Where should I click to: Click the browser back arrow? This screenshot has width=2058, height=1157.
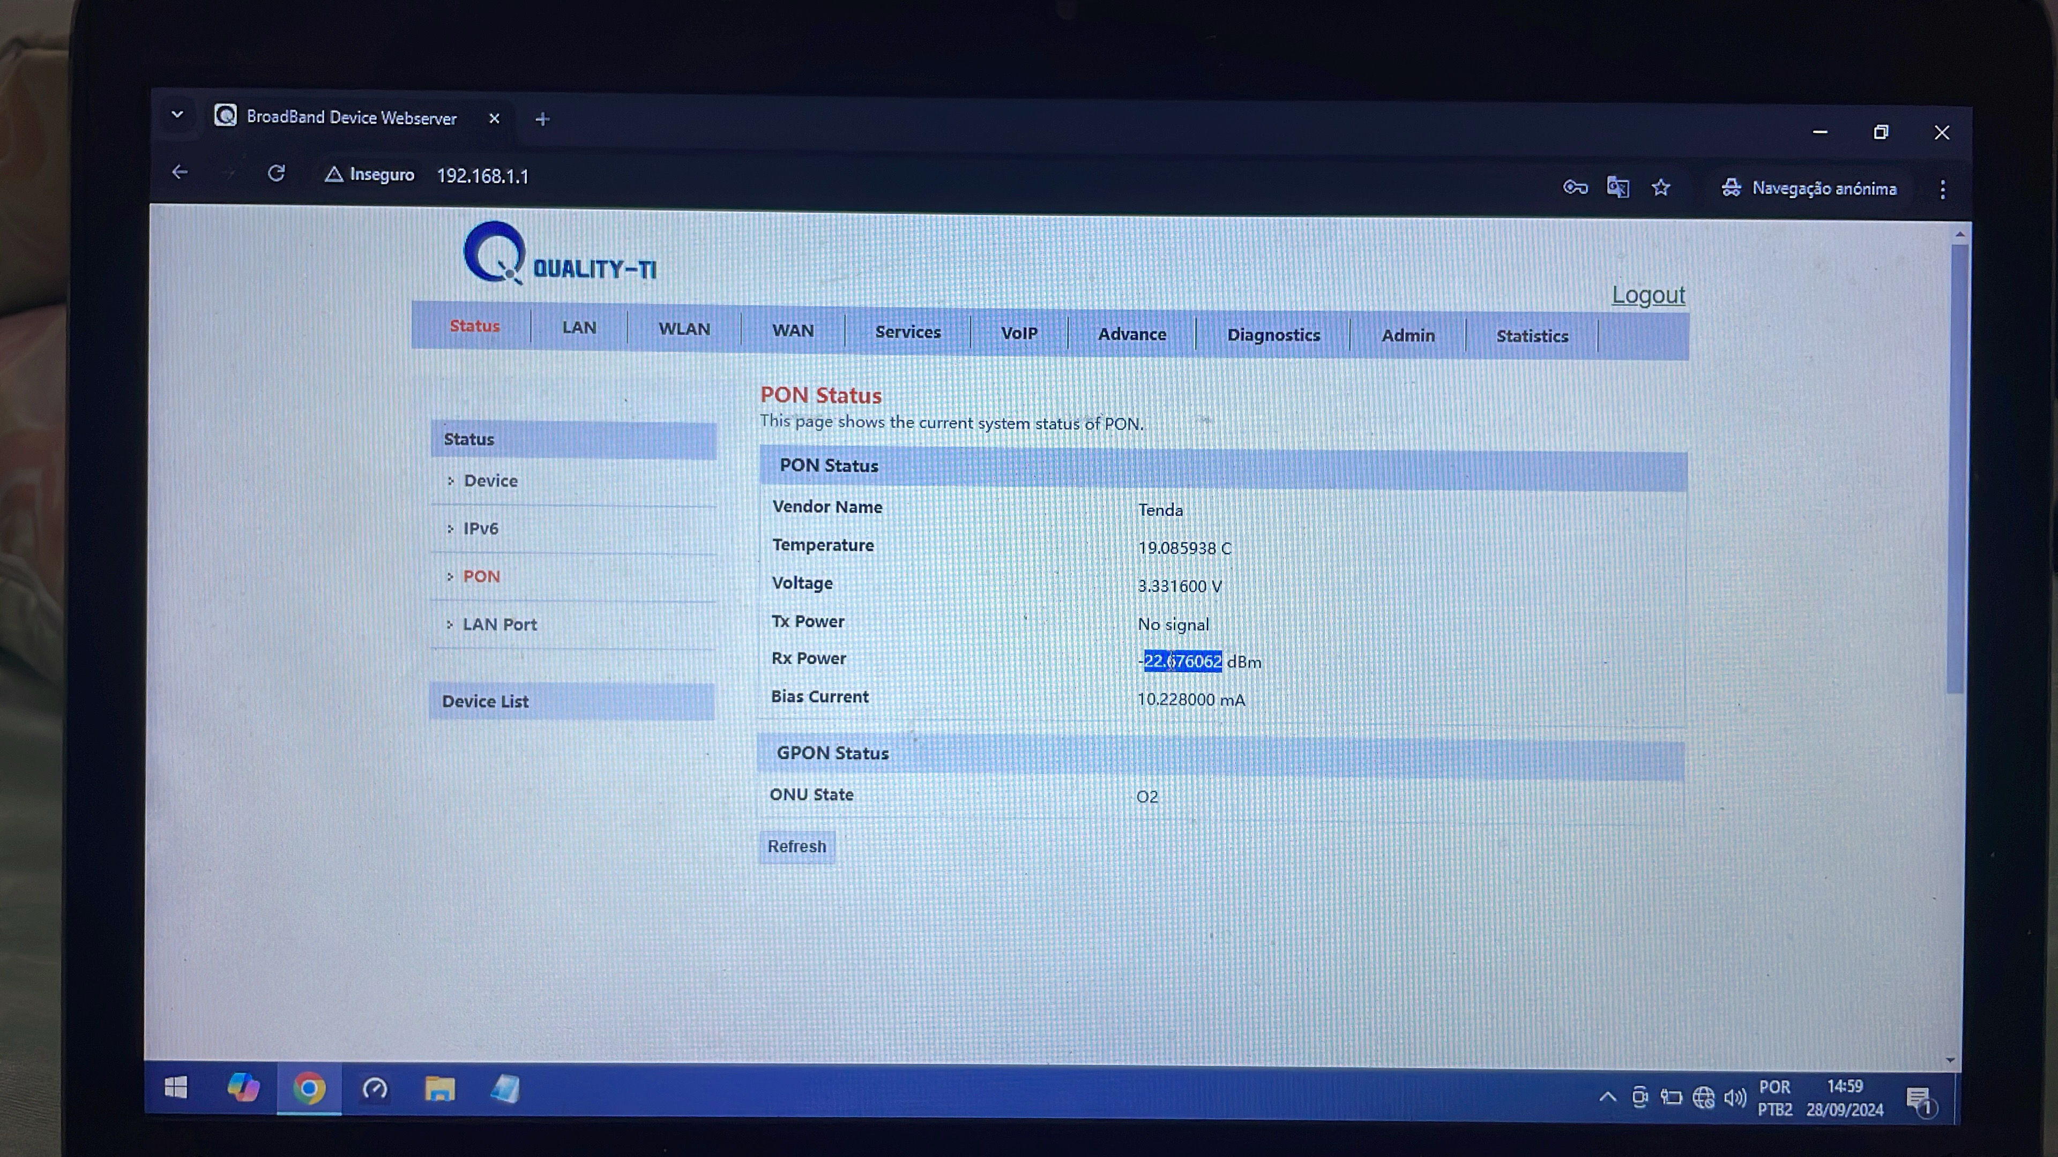pyautogui.click(x=180, y=171)
